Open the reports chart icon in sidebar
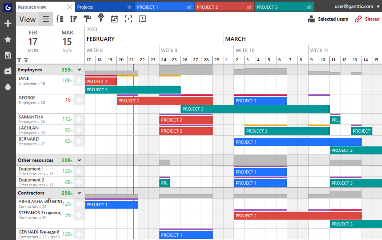The image size is (382, 240). [x=7, y=55]
